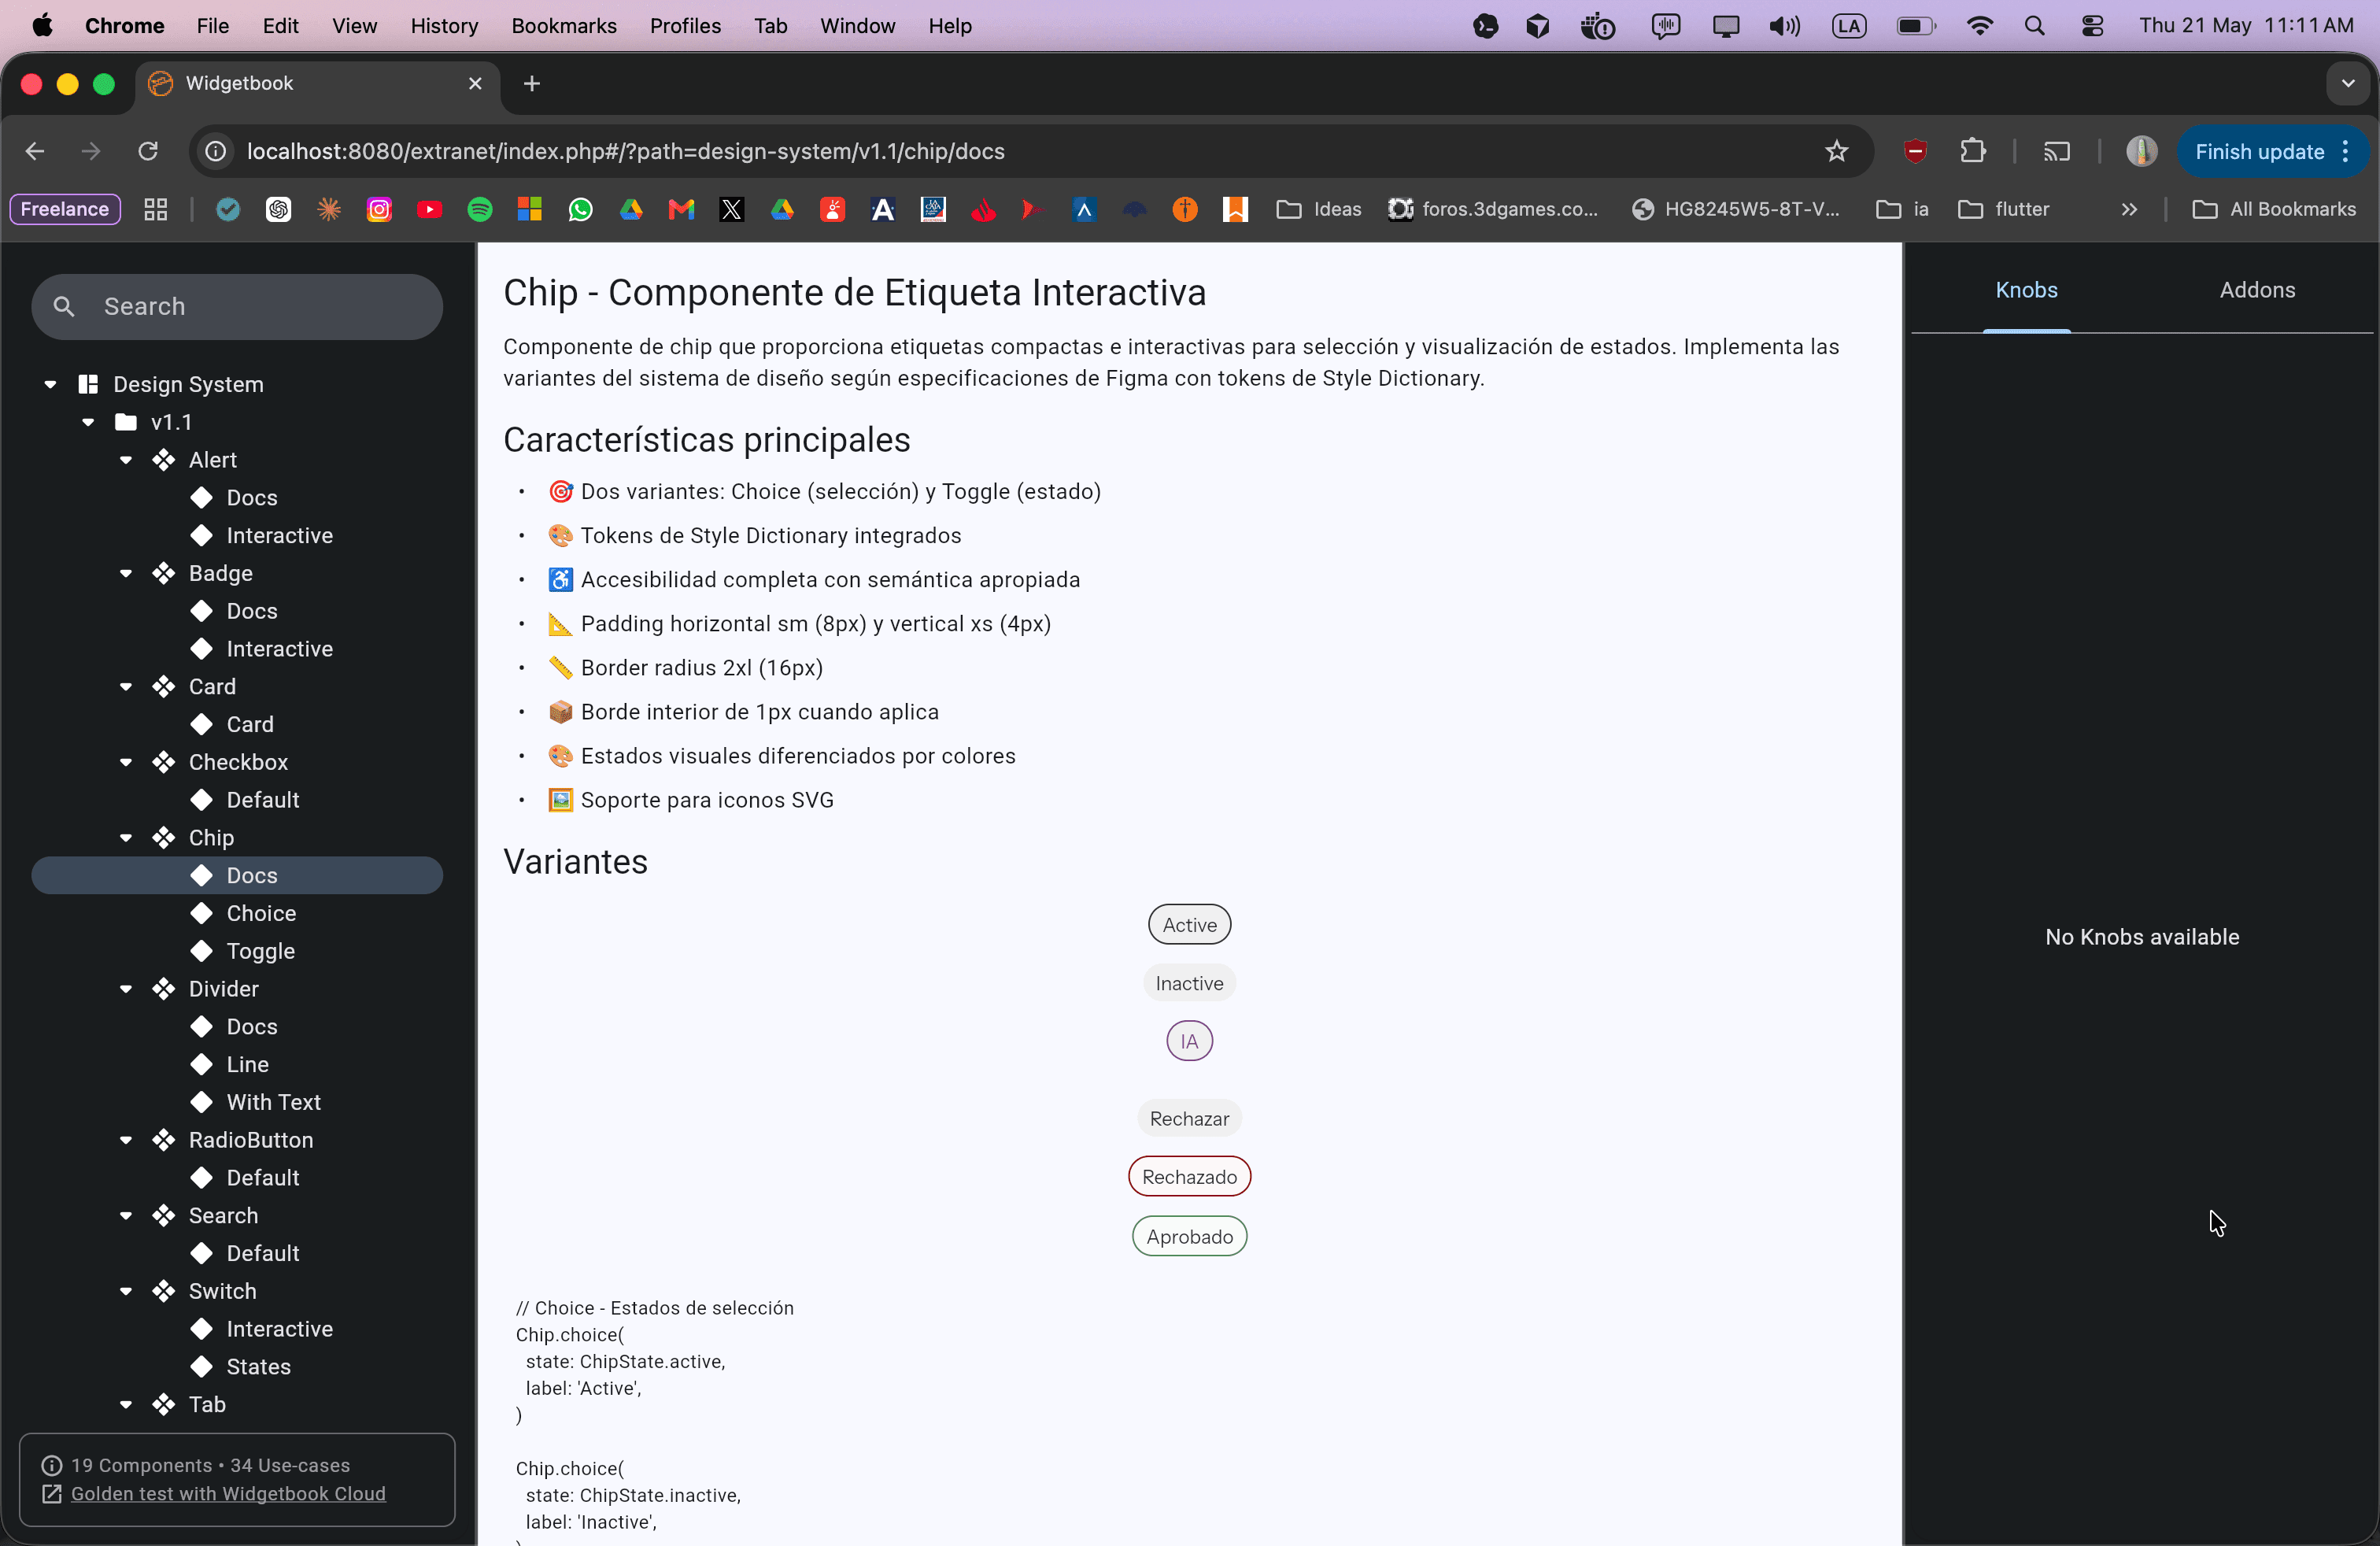Open Golden test with Widgetbook Cloud link
Screen dimensions: 2380x1546
coord(228,1493)
